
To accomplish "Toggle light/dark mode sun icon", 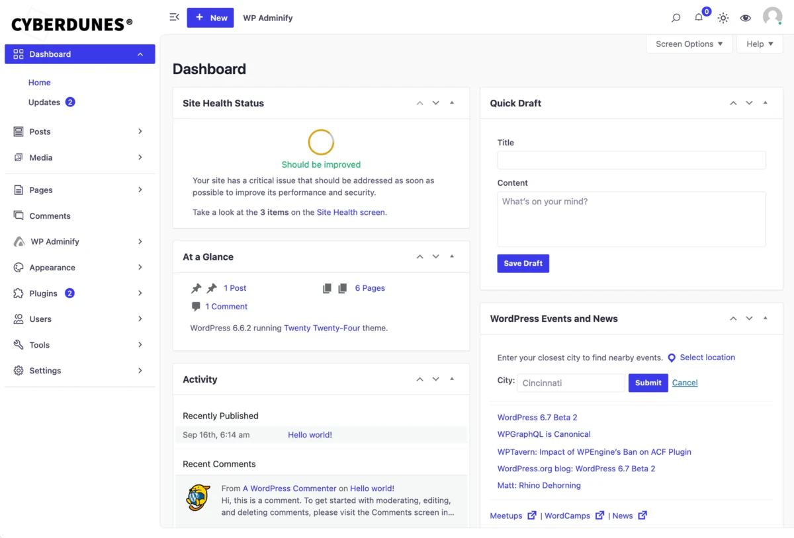I will coord(723,18).
